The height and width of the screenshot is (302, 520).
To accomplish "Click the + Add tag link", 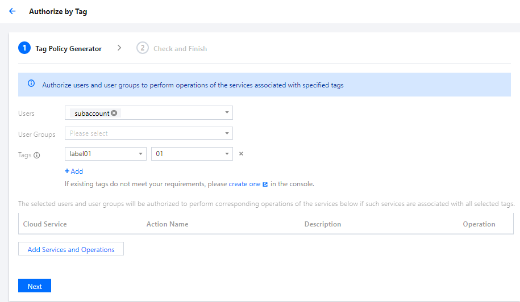I will point(74,171).
